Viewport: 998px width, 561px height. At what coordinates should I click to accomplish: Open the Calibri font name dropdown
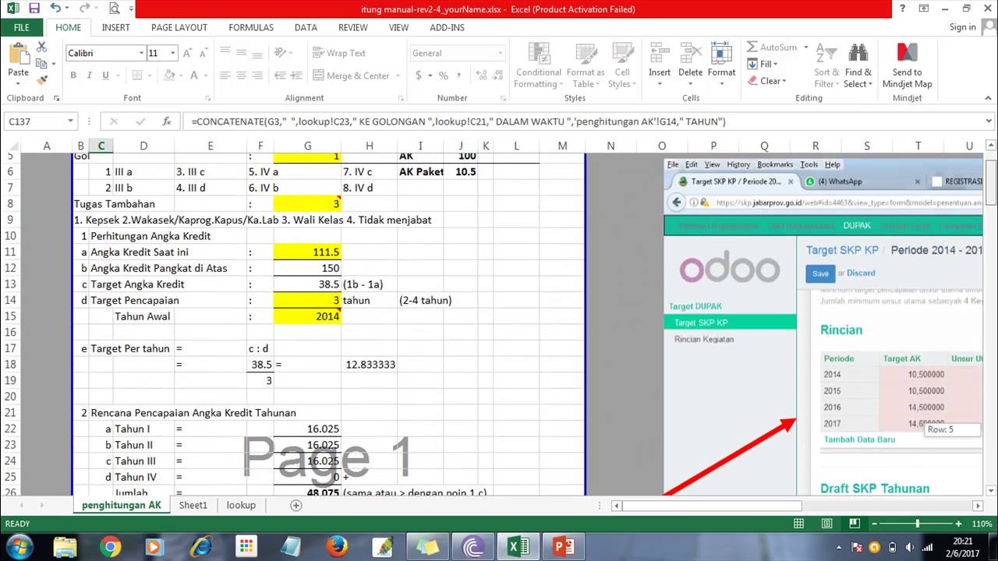tap(141, 53)
